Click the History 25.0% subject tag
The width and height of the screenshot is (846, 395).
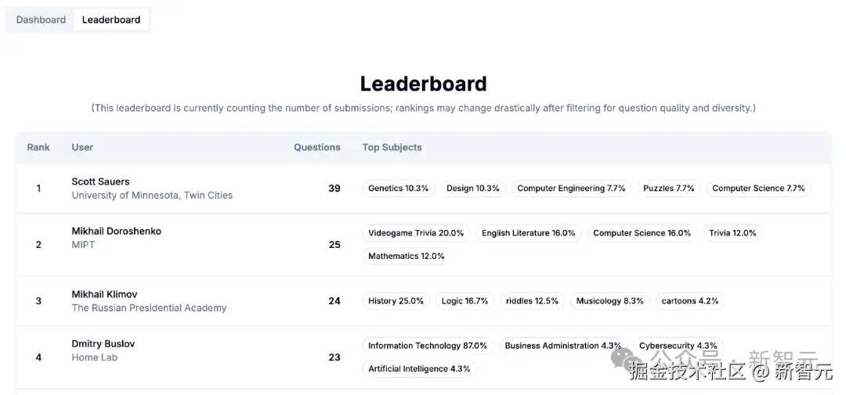(396, 301)
